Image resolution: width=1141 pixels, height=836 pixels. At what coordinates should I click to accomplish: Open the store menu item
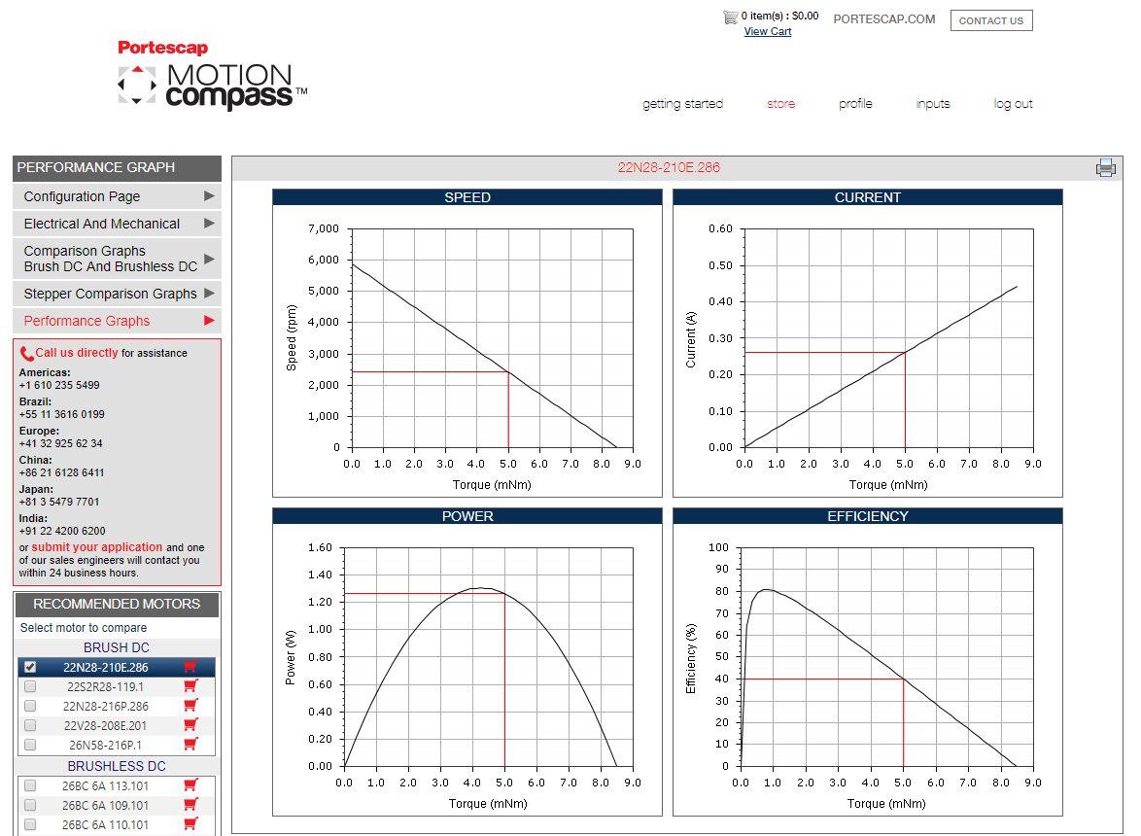click(x=780, y=104)
